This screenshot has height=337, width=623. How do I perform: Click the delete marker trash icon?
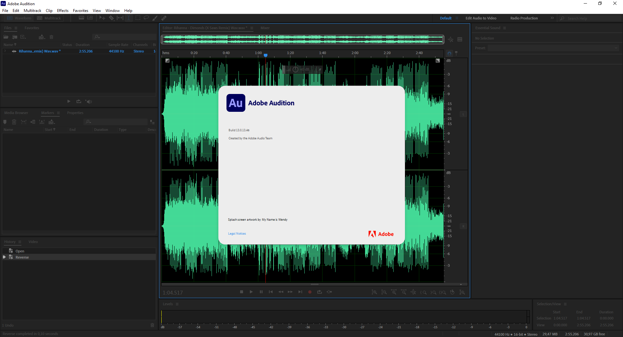14,122
